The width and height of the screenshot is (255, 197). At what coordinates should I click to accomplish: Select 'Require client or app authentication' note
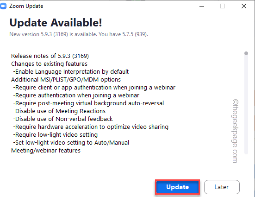94,88
